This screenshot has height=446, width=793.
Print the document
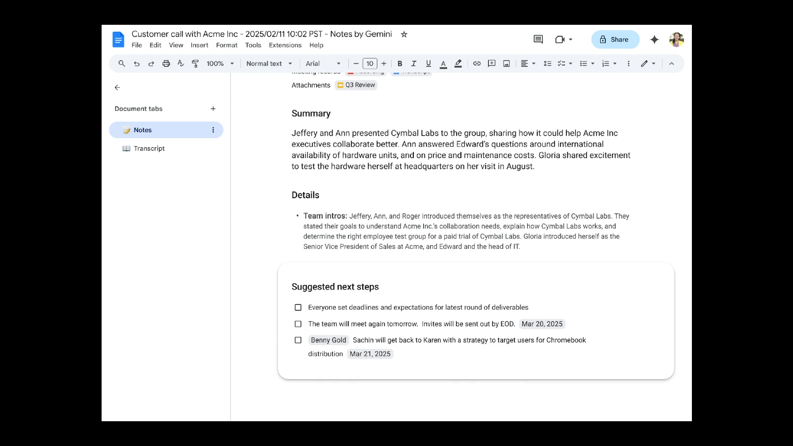166,63
